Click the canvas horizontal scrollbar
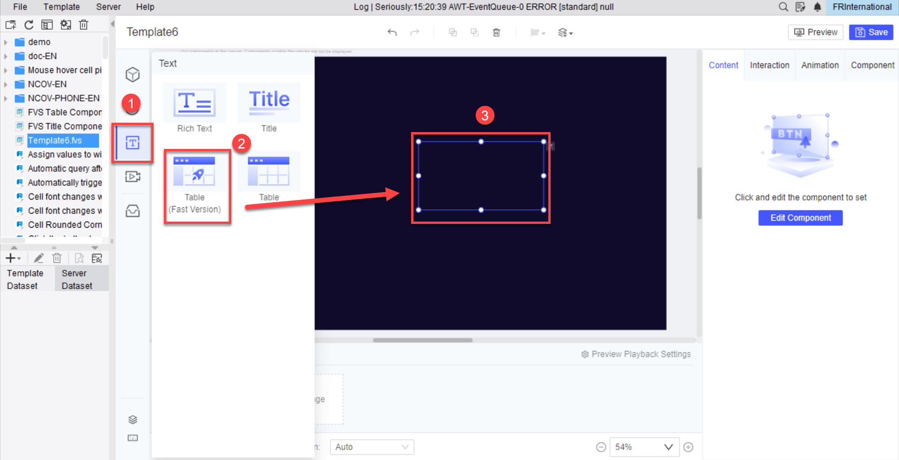 [x=422, y=340]
